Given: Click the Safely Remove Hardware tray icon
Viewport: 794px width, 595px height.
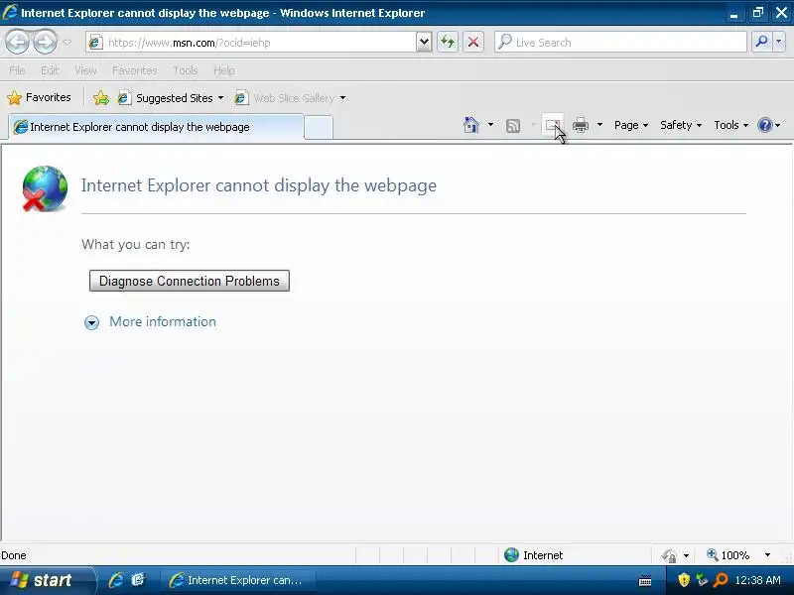Looking at the screenshot, I should point(702,580).
